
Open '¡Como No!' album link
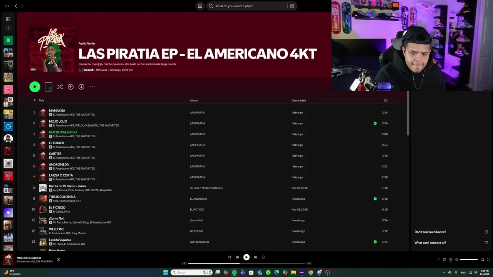click(x=196, y=220)
